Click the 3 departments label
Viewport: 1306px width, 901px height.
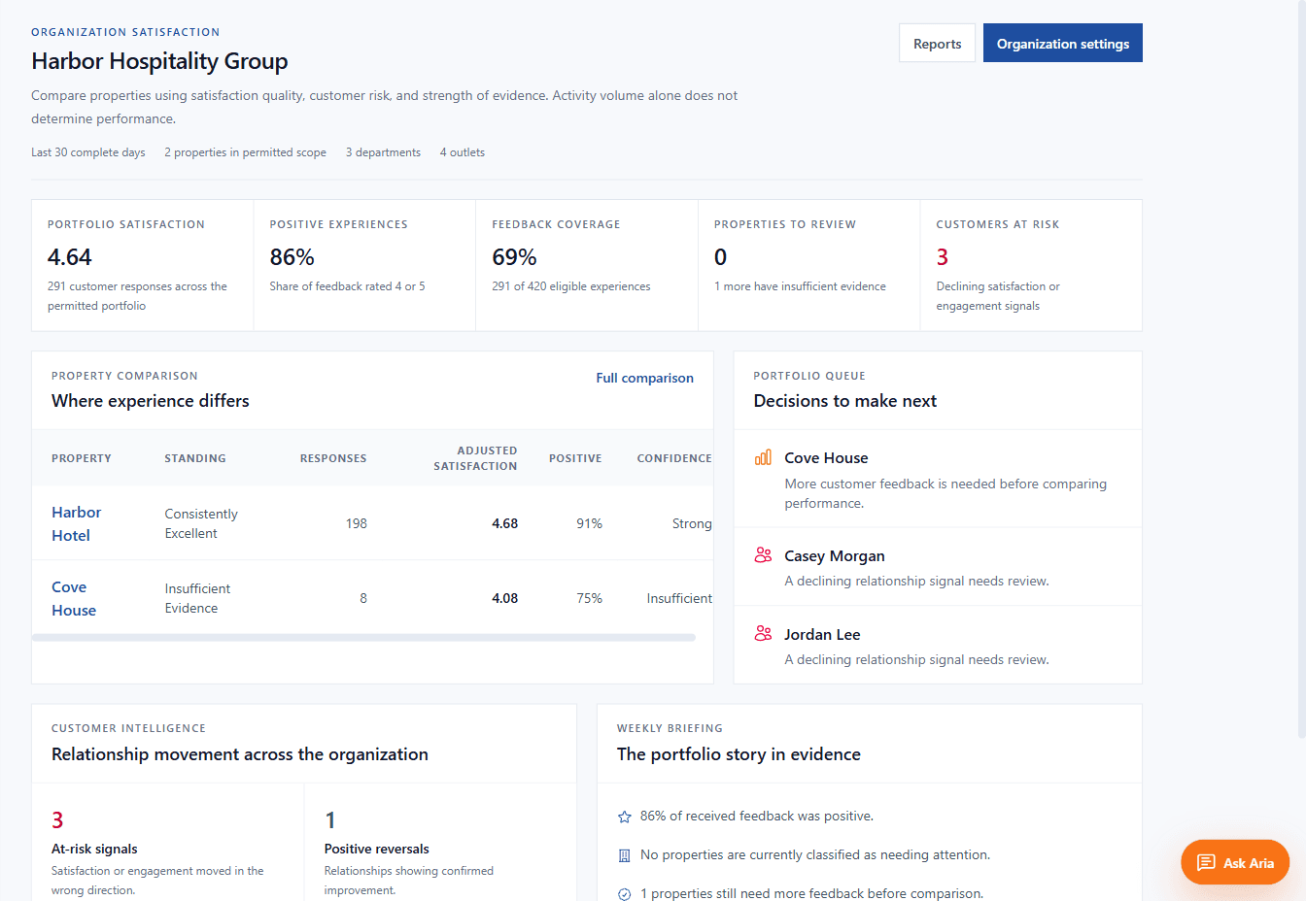coord(383,152)
